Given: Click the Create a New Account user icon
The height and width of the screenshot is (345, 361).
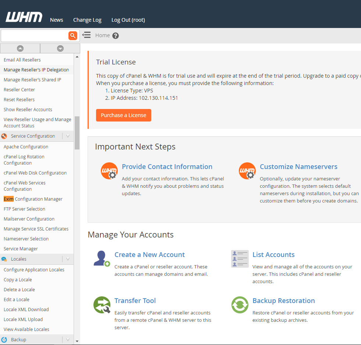Looking at the screenshot, I should tap(102, 258).
